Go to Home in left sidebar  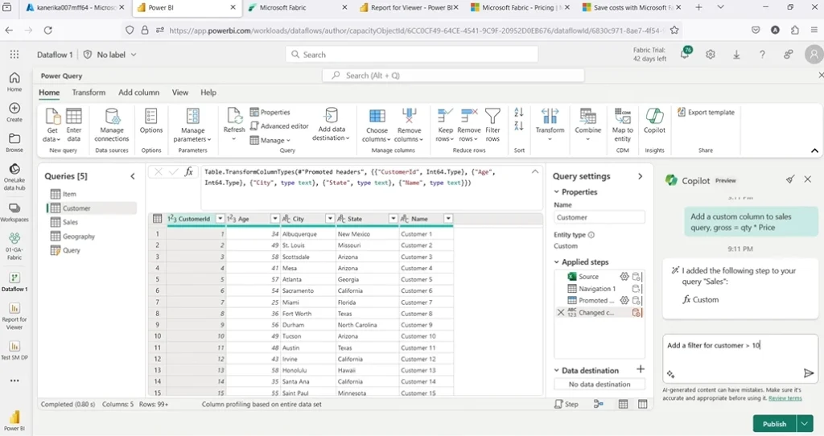[x=14, y=82]
